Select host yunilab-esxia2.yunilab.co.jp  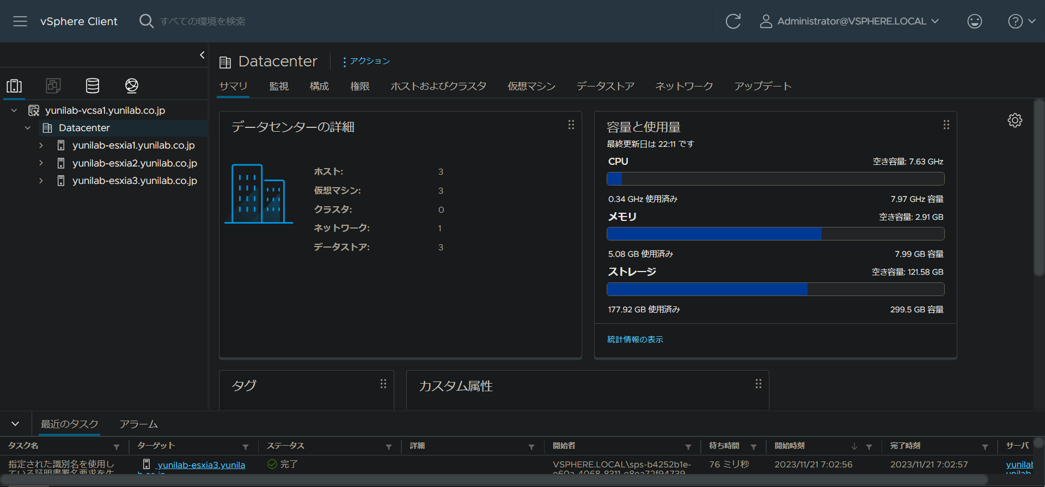[135, 163]
